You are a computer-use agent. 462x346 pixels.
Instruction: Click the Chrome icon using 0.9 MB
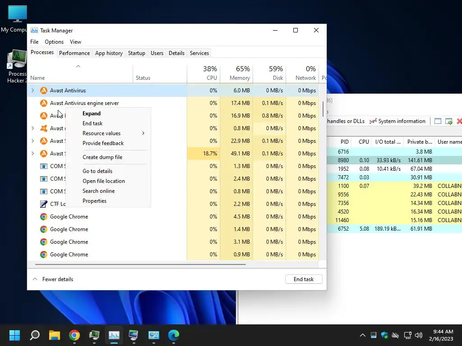pyautogui.click(x=44, y=255)
